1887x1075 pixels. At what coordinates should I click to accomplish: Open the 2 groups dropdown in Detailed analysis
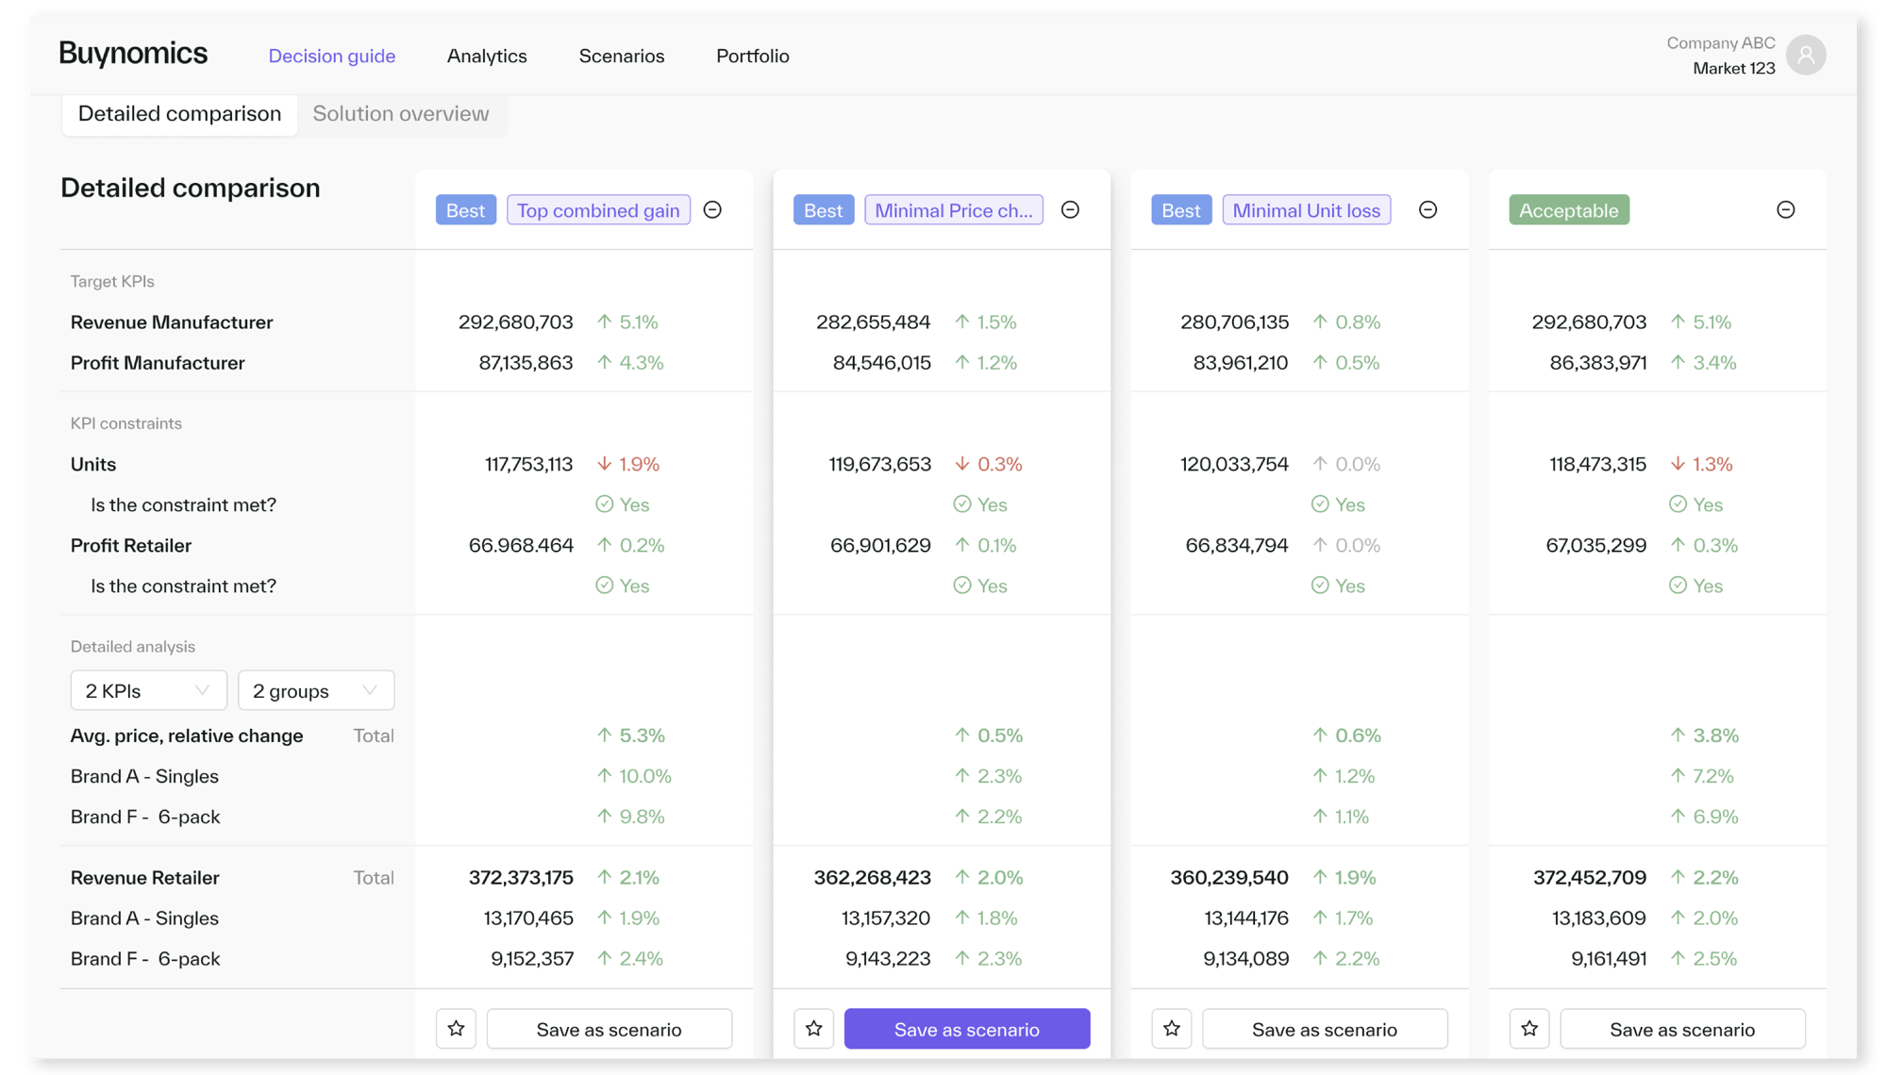316,690
